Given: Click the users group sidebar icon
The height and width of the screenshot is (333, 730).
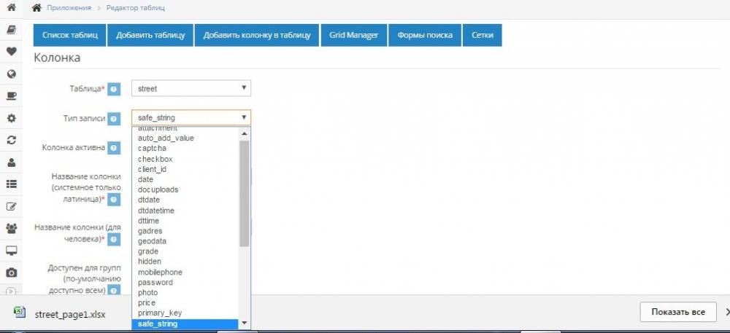Looking at the screenshot, I should (x=11, y=229).
